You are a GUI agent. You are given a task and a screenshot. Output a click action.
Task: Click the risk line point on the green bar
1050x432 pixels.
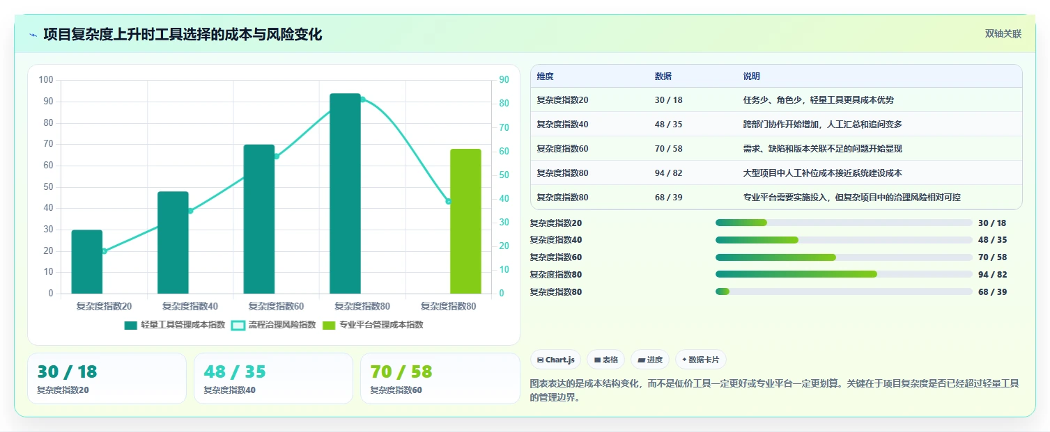click(448, 202)
